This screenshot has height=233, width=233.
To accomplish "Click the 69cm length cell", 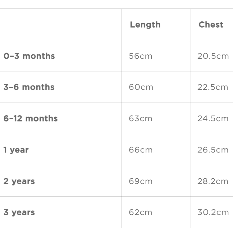I will (141, 181).
